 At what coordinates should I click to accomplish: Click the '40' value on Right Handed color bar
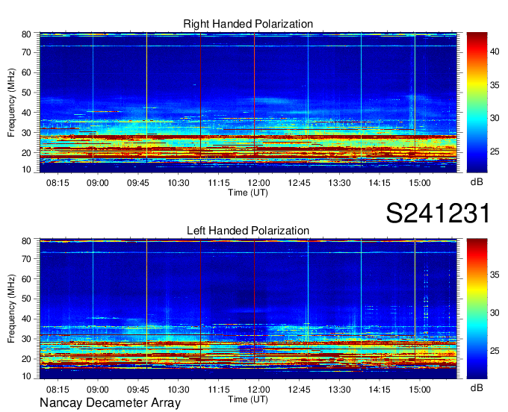point(495,51)
